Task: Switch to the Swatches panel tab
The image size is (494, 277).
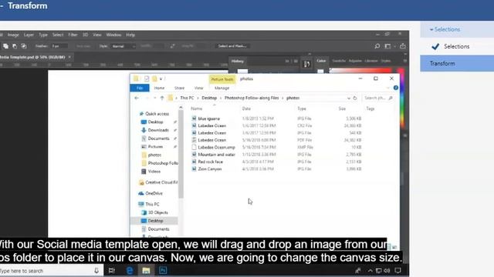Action: pos(339,61)
